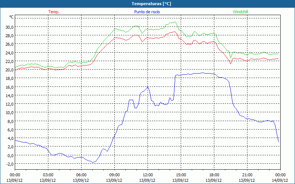Click the '26,0' y-axis value
Viewport: 295px width, 184px height.
point(10,44)
